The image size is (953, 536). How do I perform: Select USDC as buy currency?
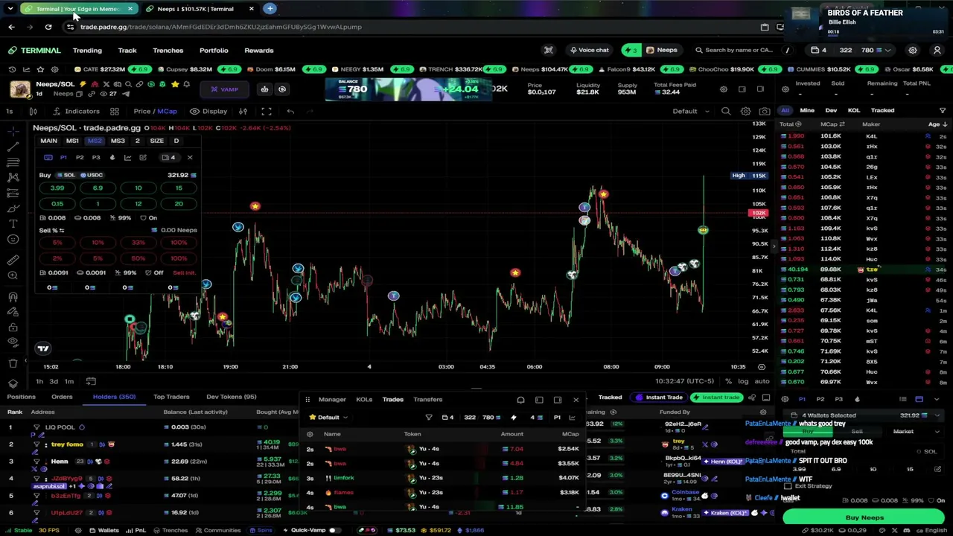pyautogui.click(x=92, y=175)
